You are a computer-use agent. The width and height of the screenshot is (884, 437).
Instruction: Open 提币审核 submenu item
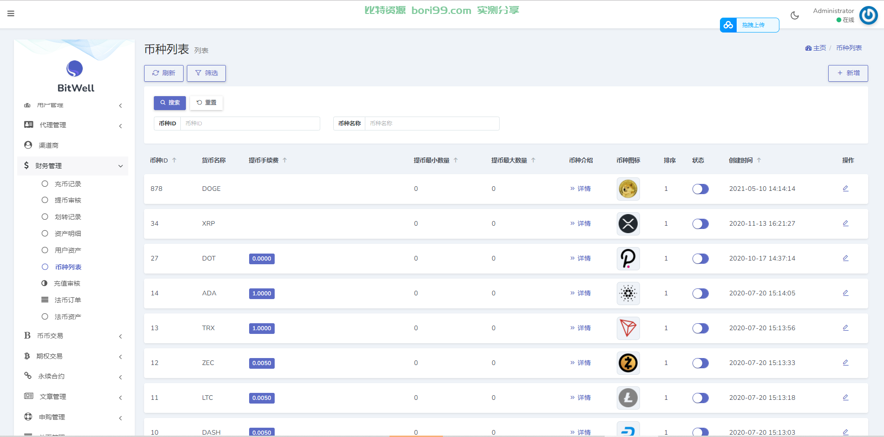(x=68, y=200)
